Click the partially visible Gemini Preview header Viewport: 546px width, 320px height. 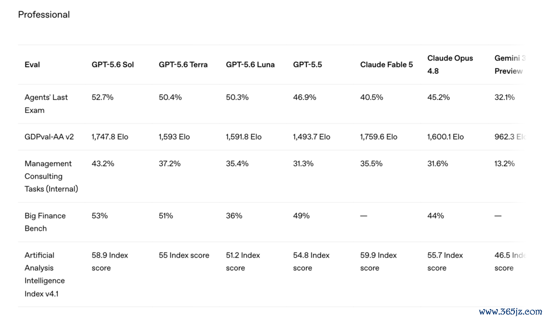[510, 65]
